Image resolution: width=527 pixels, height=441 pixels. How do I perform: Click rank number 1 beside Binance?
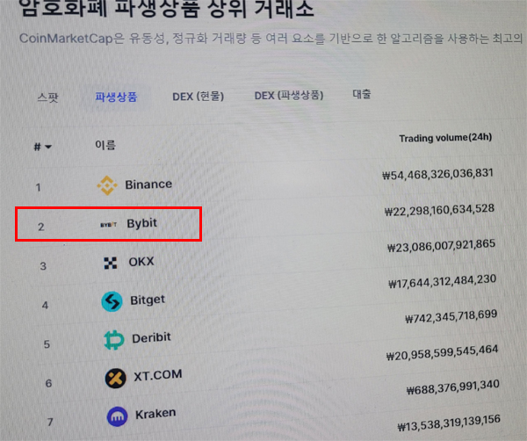[x=39, y=188]
